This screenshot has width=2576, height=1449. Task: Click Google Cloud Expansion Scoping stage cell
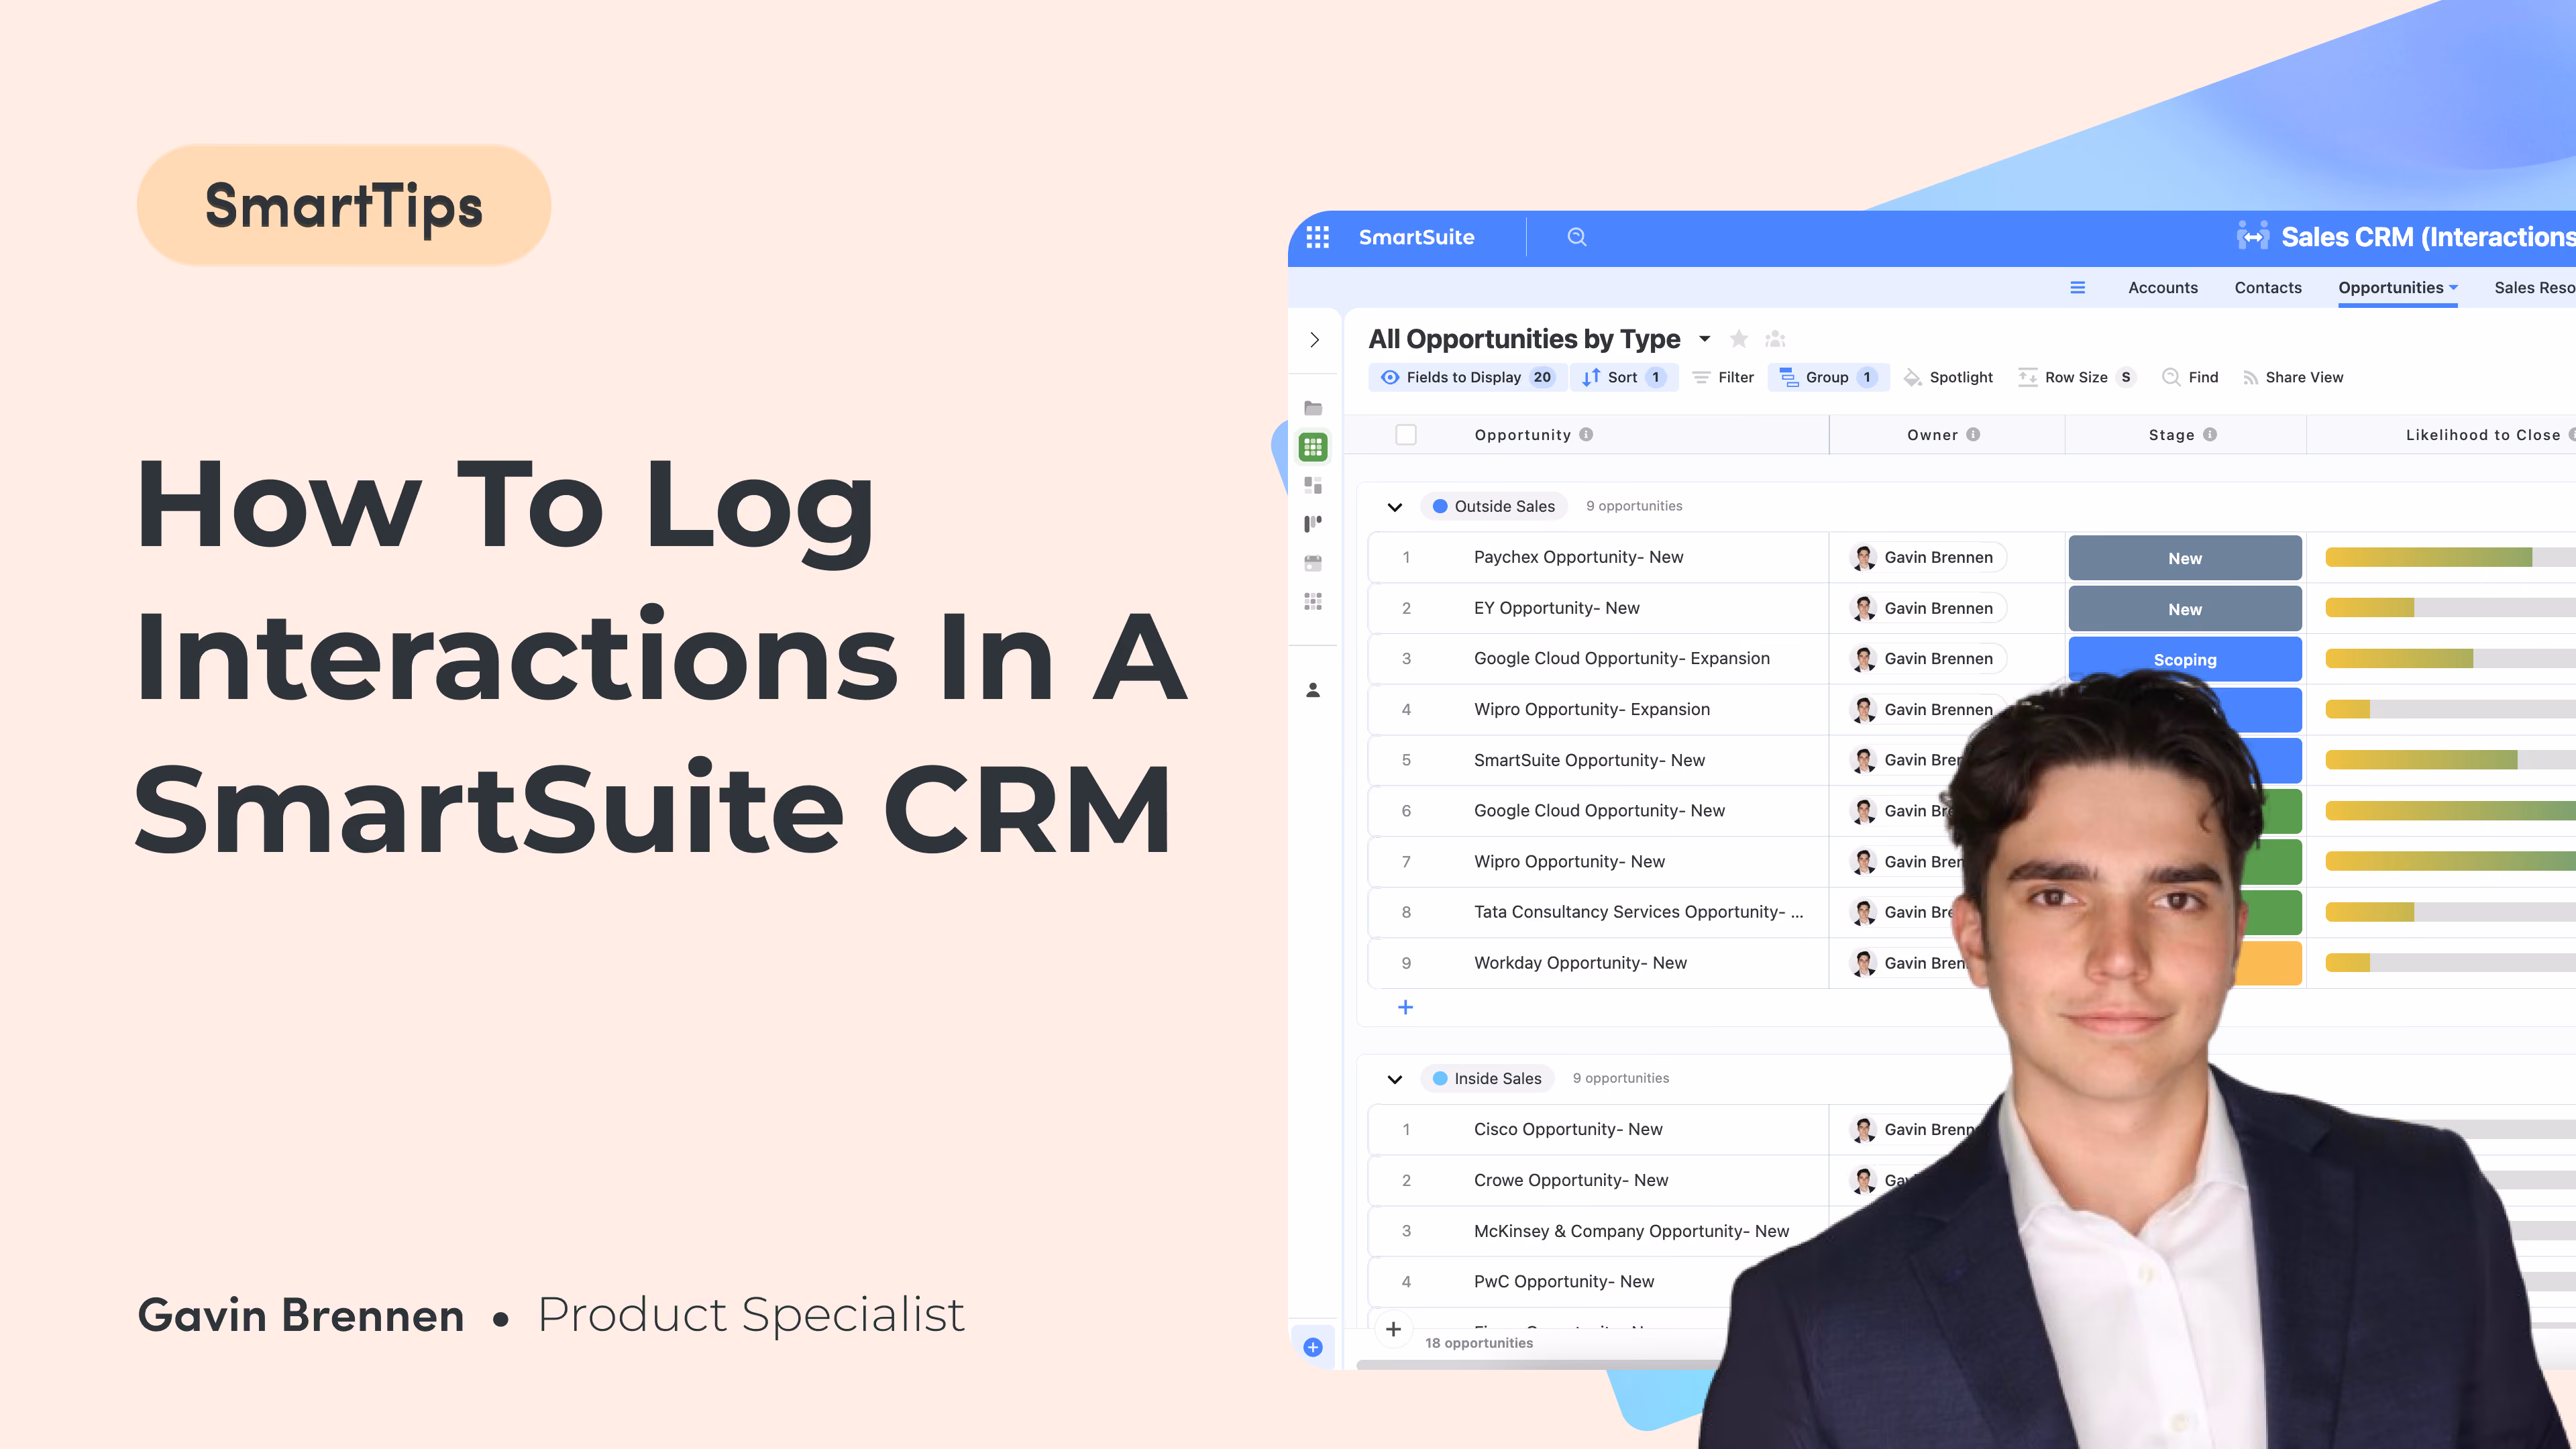point(2185,659)
